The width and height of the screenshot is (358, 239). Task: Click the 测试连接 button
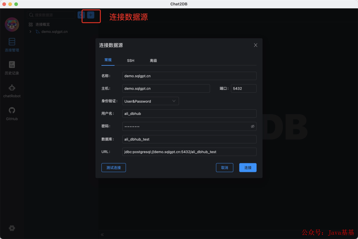pyautogui.click(x=113, y=168)
